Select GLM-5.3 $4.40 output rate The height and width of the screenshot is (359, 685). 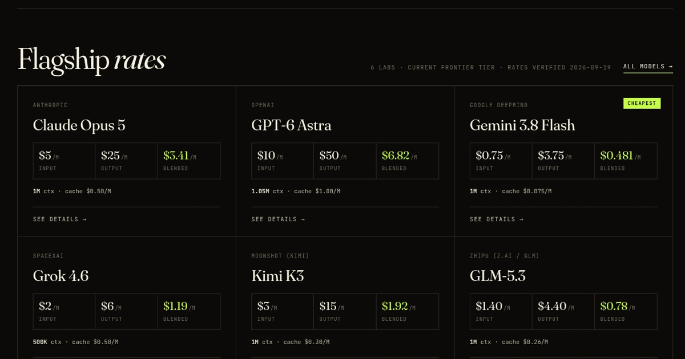[x=563, y=312]
